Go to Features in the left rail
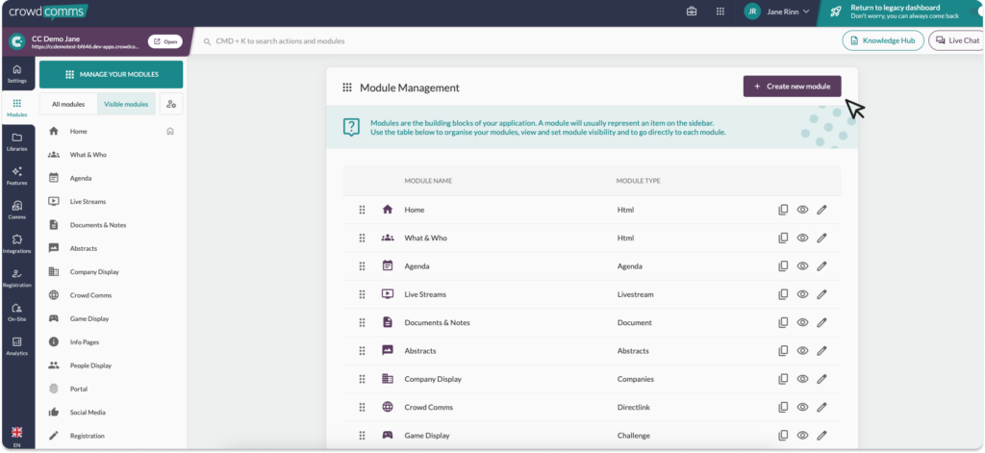The width and height of the screenshot is (985, 453). 16,175
